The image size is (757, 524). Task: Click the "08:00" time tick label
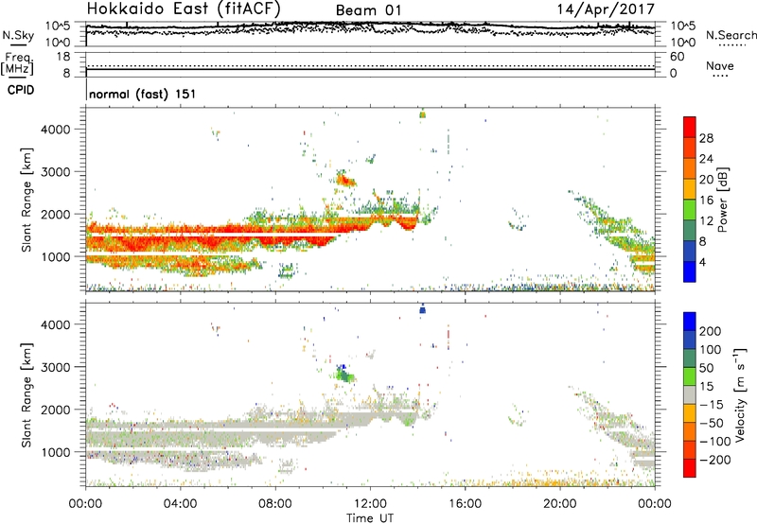click(x=275, y=504)
